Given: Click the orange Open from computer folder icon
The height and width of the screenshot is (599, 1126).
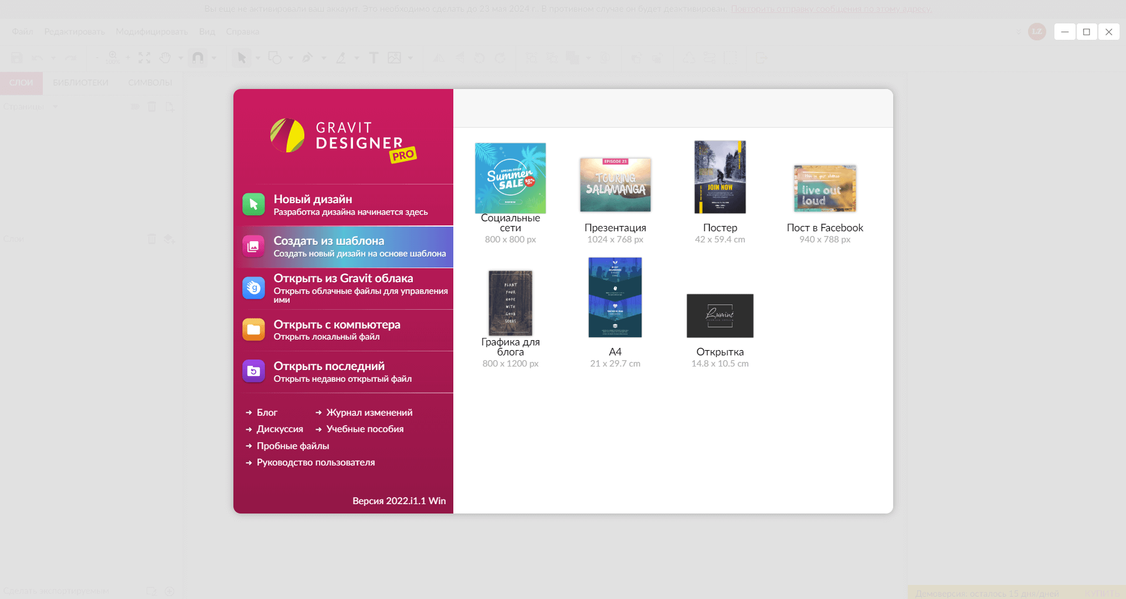Looking at the screenshot, I should pos(253,330).
